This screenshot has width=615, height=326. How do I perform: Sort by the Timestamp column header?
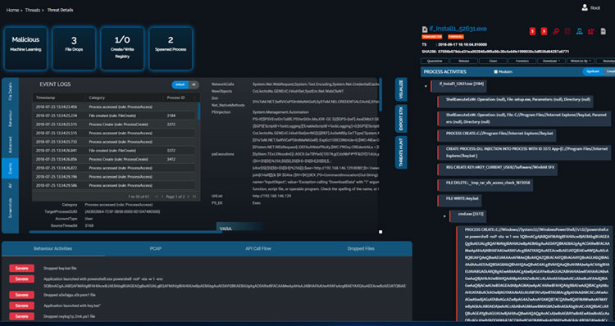click(x=46, y=97)
